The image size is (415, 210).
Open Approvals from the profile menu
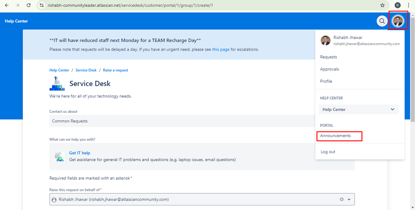tap(329, 69)
